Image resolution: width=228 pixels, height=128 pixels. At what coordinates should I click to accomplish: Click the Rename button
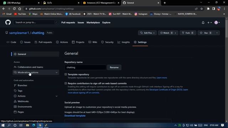pyautogui.click(x=114, y=67)
